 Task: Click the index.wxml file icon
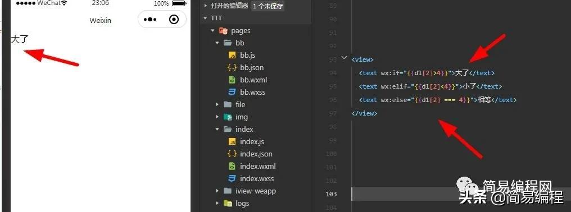232,167
